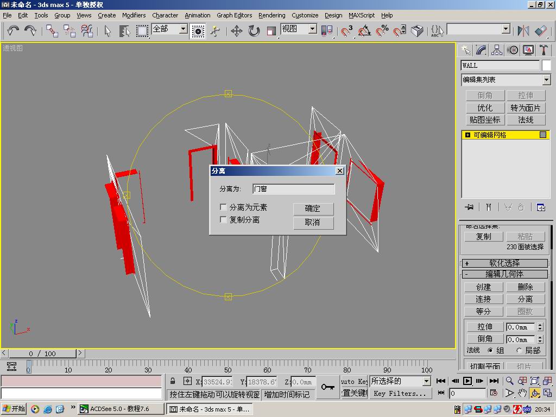Open the Modifiers menu
Screen dimensions: 556x417
pyautogui.click(x=134, y=15)
